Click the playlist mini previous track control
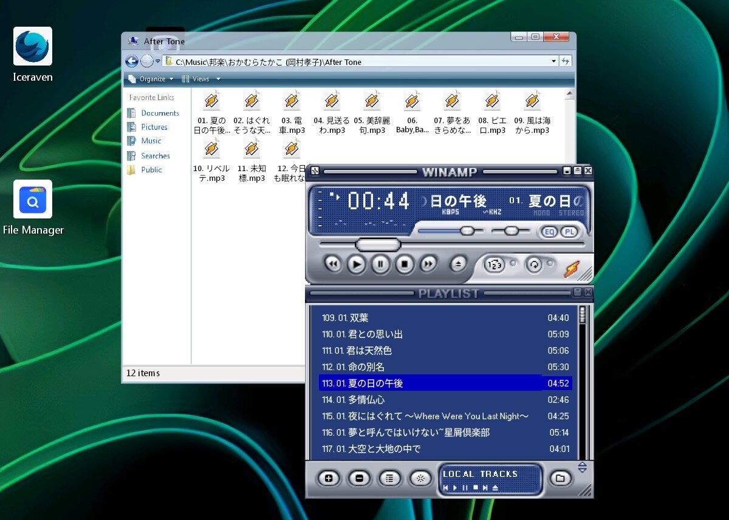 446,487
